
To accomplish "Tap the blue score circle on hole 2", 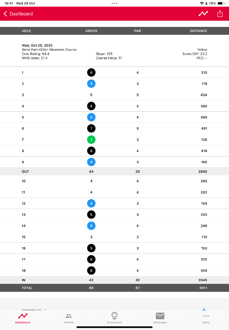I will click(x=91, y=84).
